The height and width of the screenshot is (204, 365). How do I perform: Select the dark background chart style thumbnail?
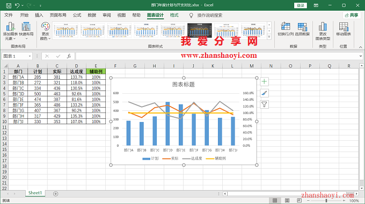200,31
